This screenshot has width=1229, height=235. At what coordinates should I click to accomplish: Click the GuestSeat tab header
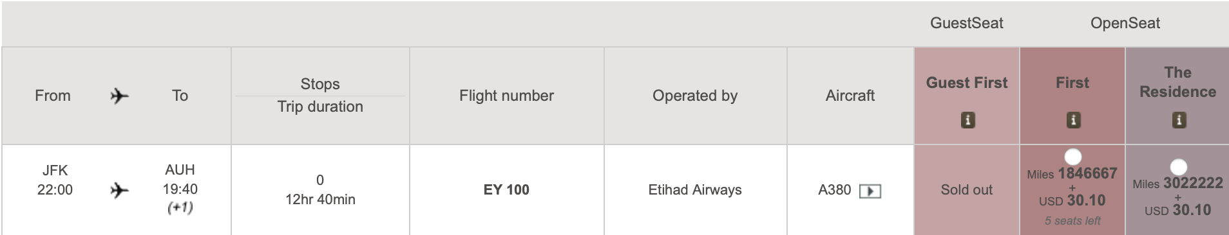966,23
